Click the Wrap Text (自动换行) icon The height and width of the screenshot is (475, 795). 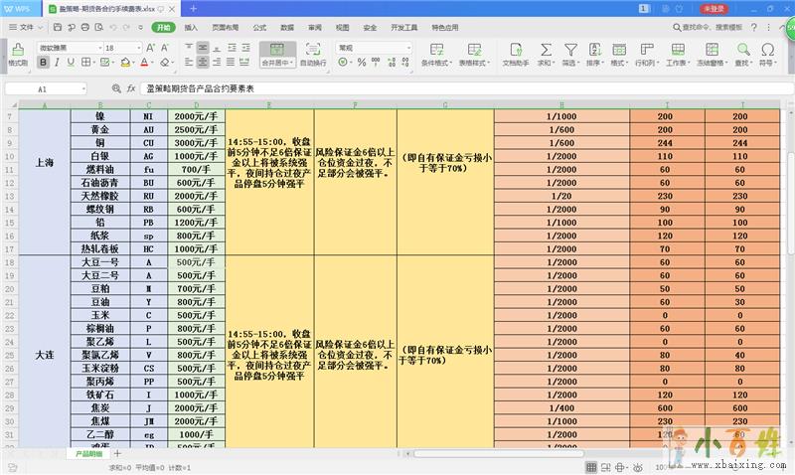tap(313, 49)
